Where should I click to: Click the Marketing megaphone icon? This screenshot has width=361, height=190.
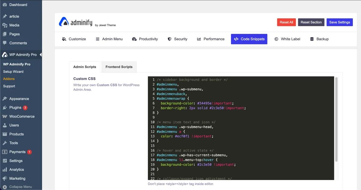(x=5, y=179)
